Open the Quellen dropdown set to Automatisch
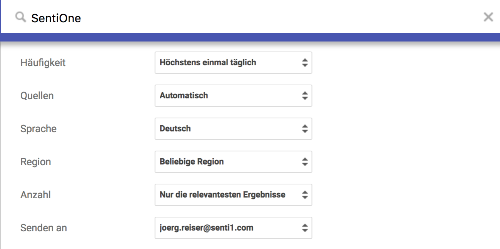The height and width of the screenshot is (249, 500). [233, 96]
